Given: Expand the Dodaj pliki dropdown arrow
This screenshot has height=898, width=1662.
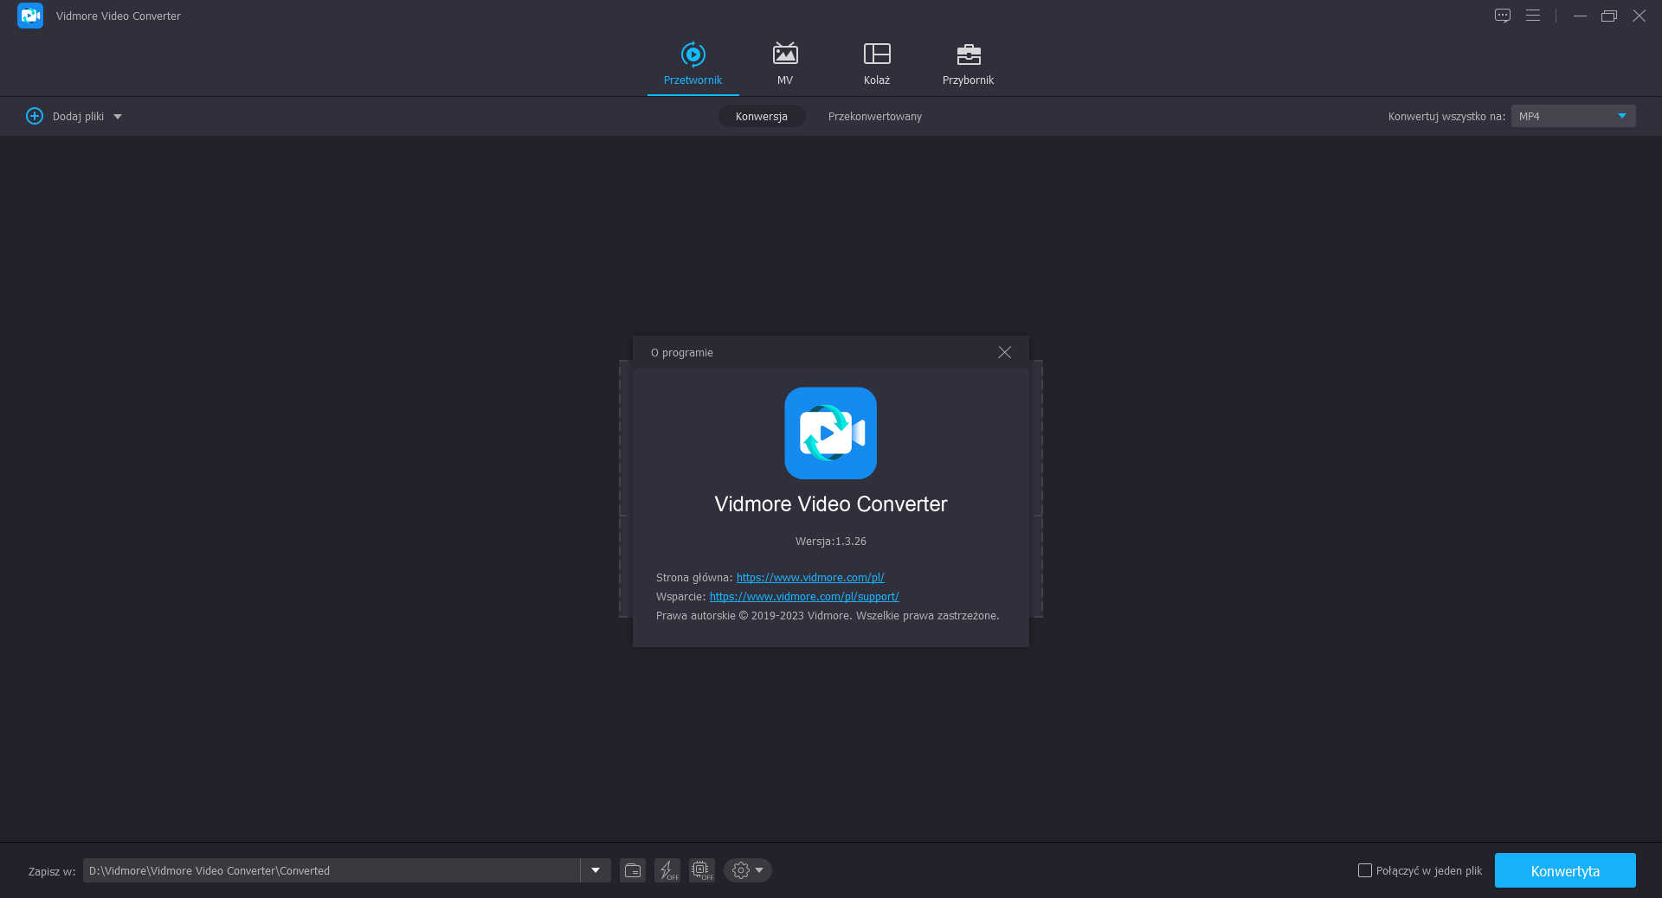Looking at the screenshot, I should (x=118, y=117).
